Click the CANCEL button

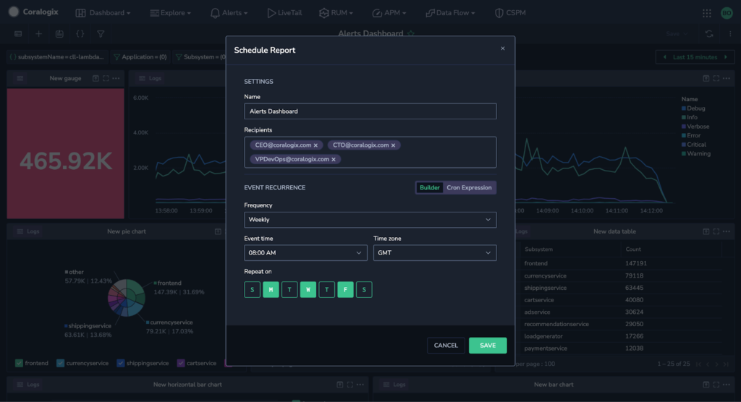click(446, 346)
